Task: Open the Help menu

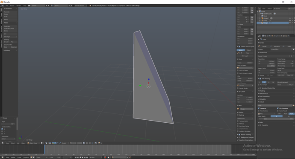Action: 25,6
